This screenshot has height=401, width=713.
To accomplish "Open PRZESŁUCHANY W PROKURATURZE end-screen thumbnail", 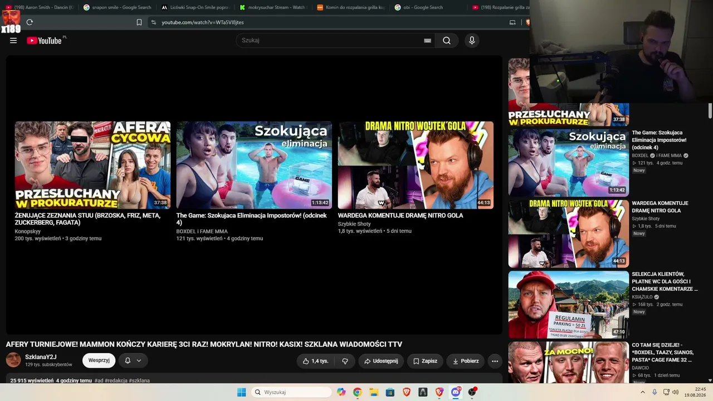I will 92,165.
